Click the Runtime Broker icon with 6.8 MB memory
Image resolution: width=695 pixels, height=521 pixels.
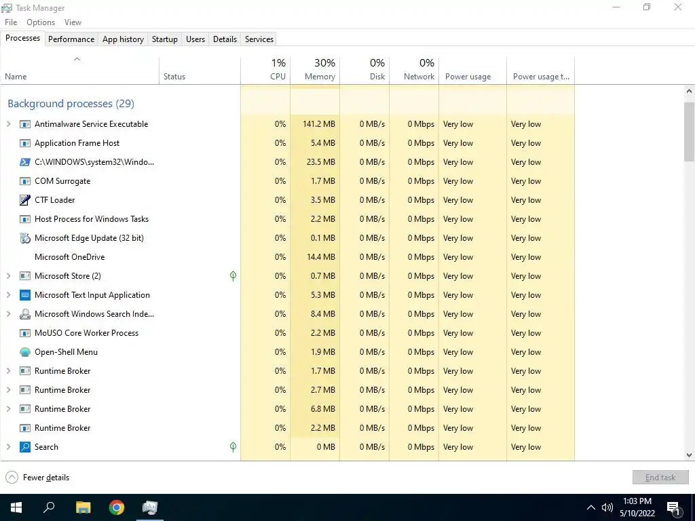click(x=25, y=409)
